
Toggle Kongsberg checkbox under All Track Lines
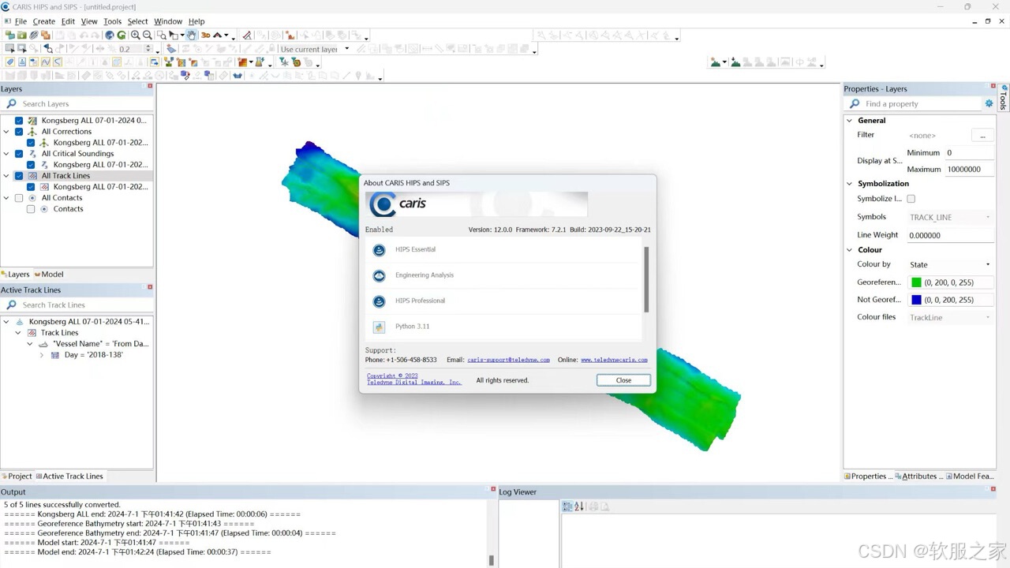click(x=31, y=187)
